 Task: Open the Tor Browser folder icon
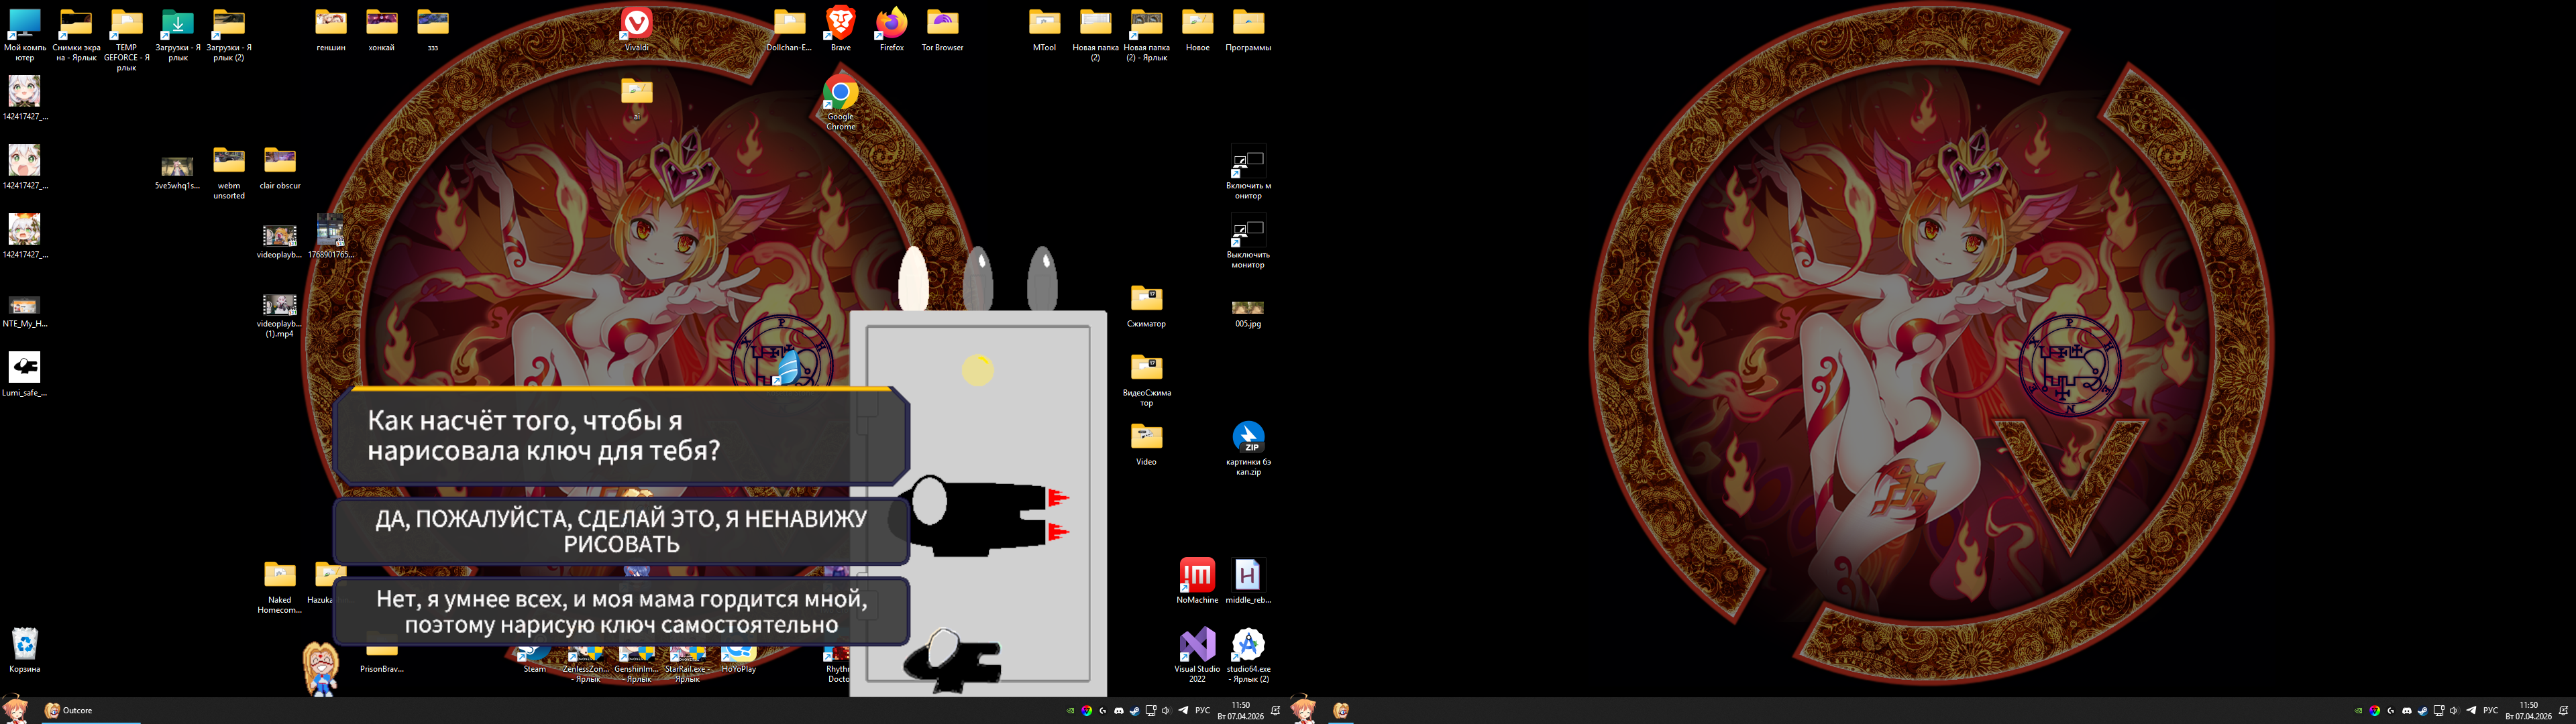point(942,23)
